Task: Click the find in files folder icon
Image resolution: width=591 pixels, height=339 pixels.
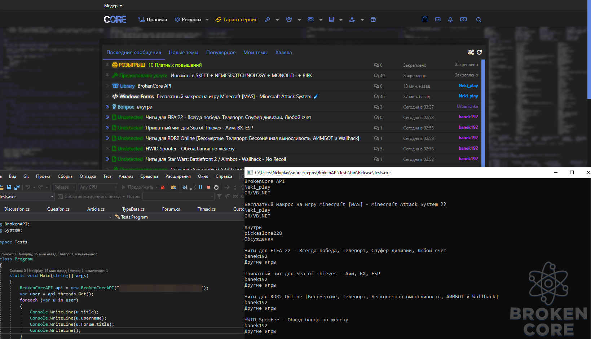Action: (173, 187)
